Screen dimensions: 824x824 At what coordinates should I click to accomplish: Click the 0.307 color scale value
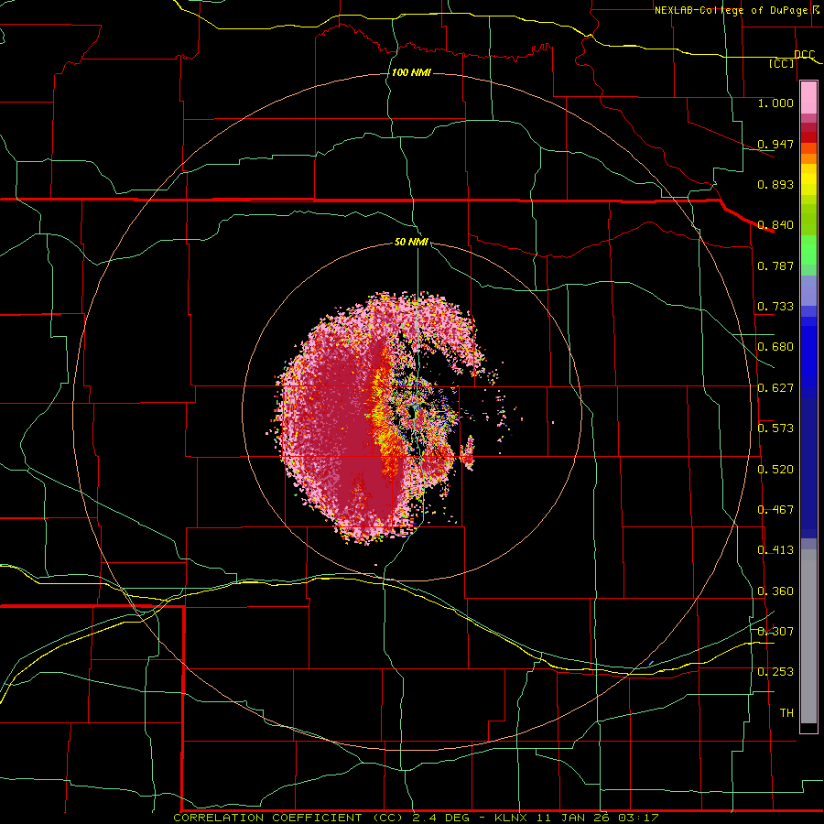pos(775,631)
